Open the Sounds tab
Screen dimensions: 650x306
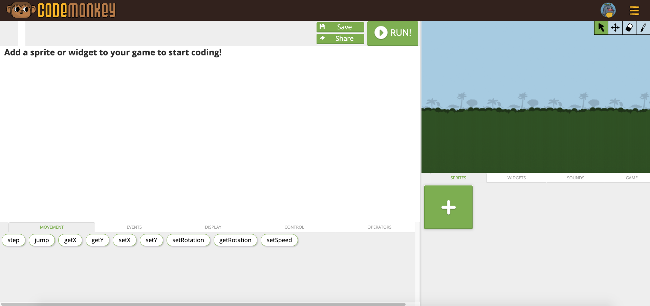[576, 178]
